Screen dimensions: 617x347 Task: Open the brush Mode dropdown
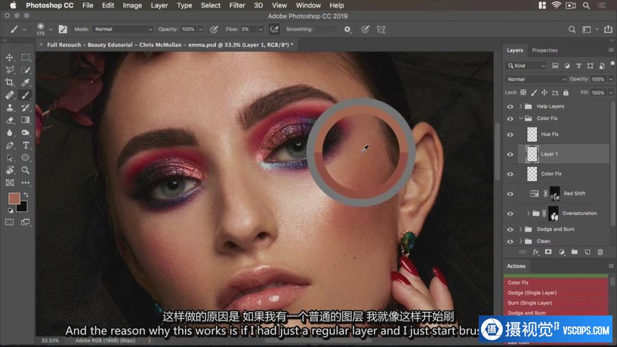[123, 29]
